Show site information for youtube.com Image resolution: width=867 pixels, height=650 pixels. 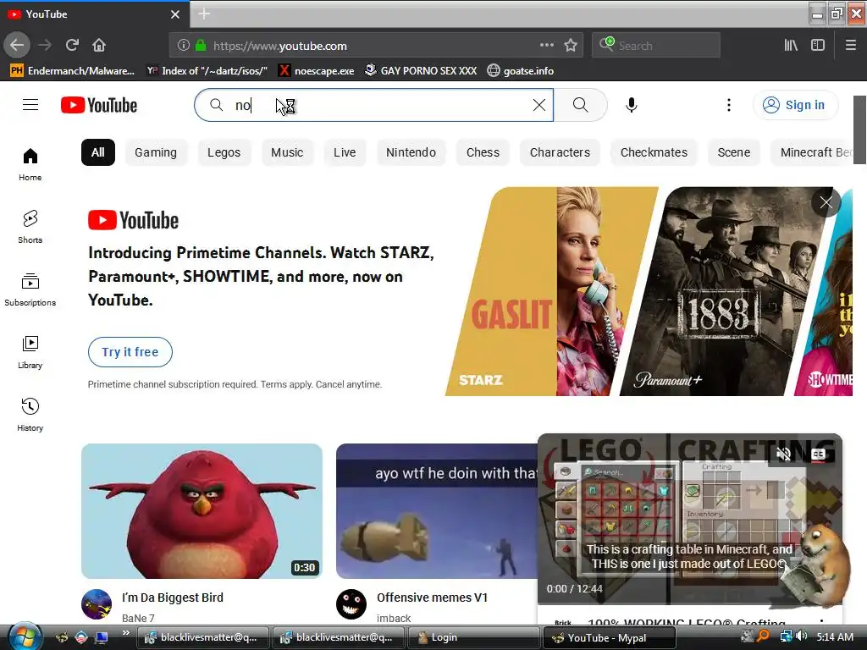click(184, 46)
